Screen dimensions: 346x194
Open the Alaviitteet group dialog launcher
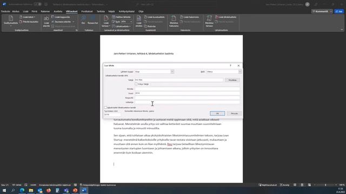[x=77, y=30]
